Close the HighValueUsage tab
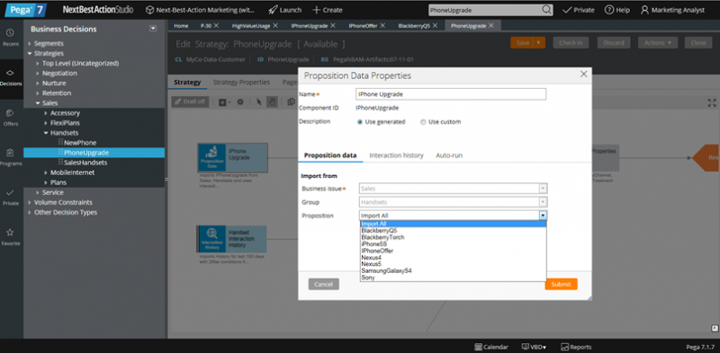 [275, 26]
